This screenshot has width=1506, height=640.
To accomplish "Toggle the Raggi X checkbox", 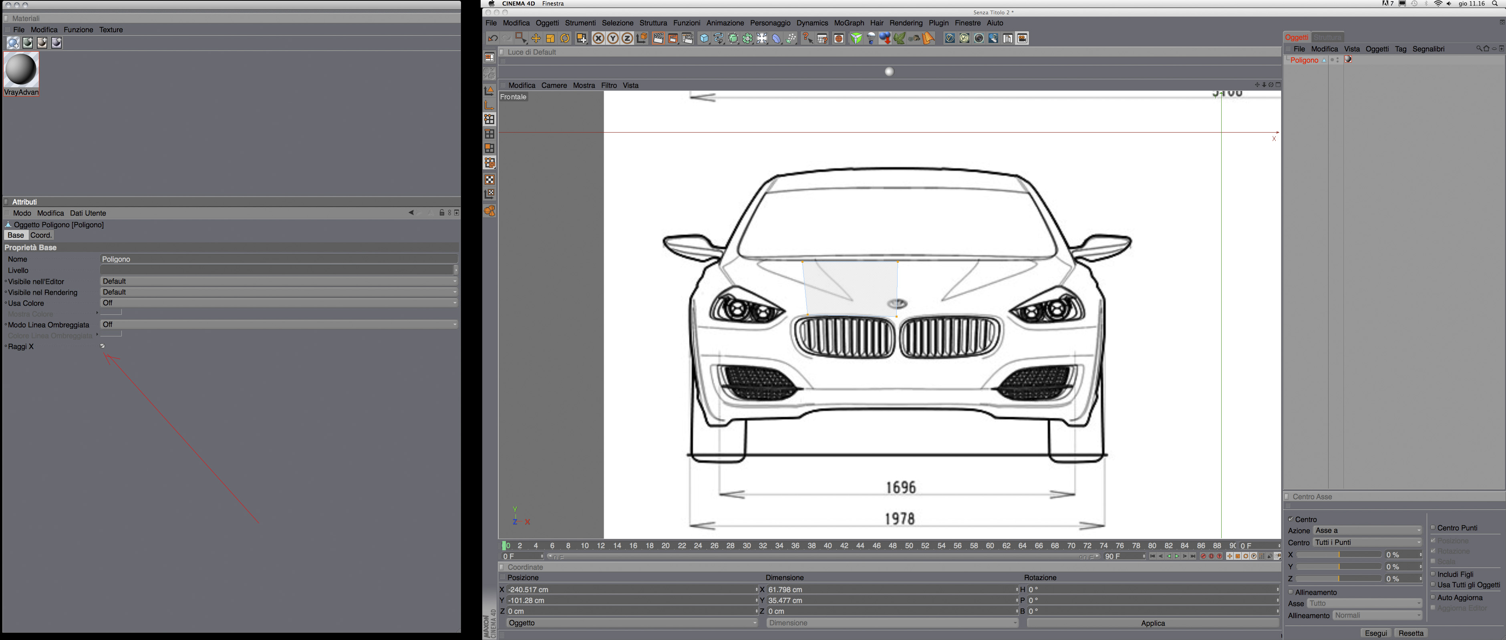I will pos(102,346).
